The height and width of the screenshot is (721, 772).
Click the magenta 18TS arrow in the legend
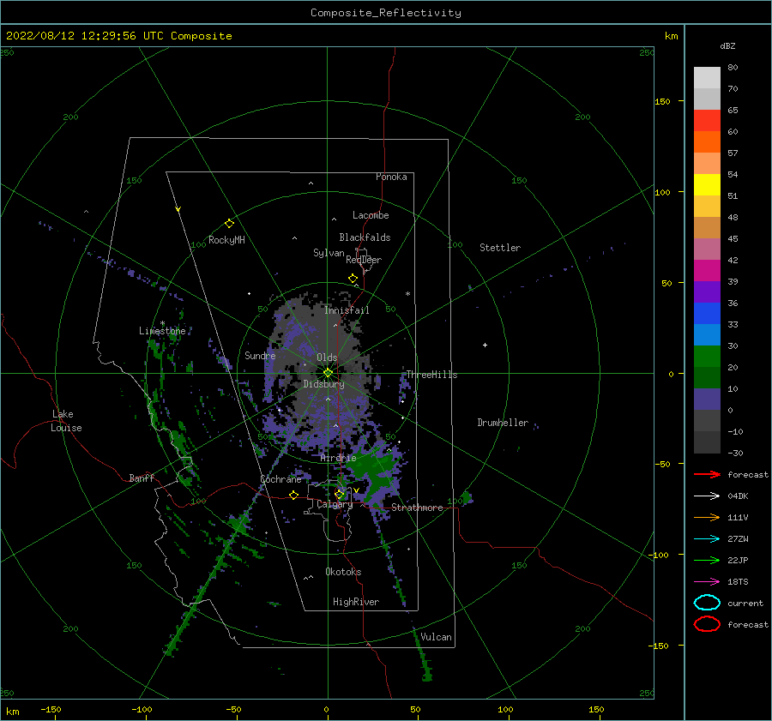707,582
